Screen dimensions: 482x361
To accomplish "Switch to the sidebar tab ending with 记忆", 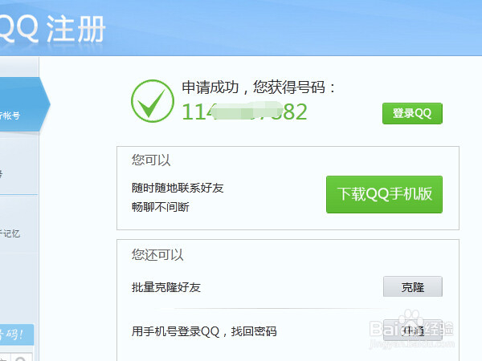I will 10,233.
